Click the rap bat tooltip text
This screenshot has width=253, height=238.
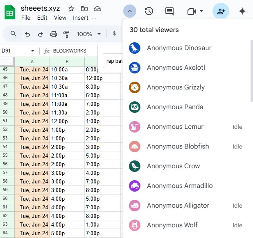[114, 61]
